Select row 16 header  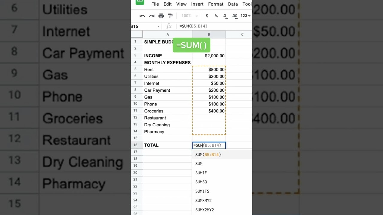(x=137, y=145)
